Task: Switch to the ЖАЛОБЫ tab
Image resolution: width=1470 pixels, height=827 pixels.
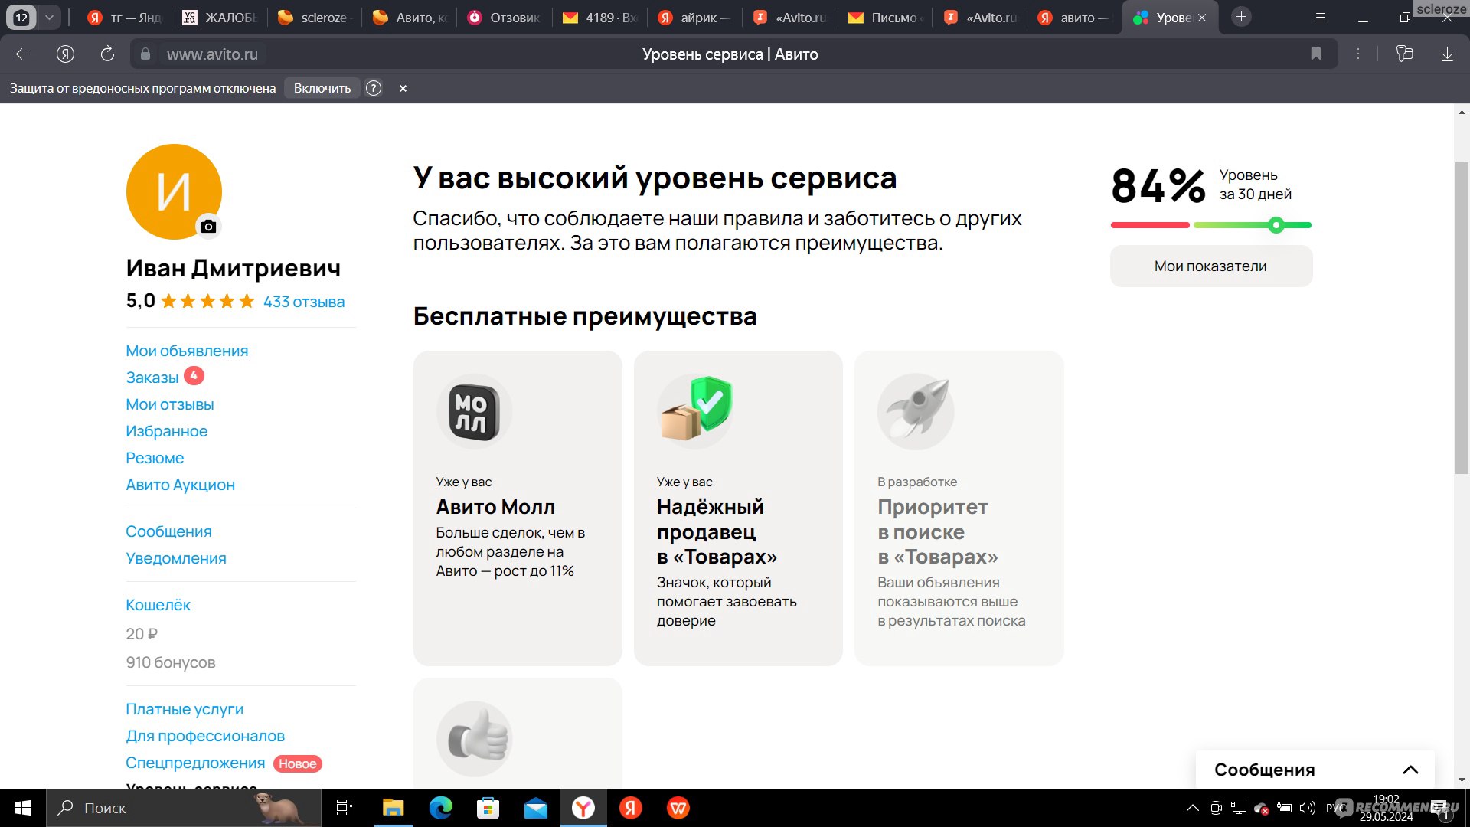Action: coord(220,18)
